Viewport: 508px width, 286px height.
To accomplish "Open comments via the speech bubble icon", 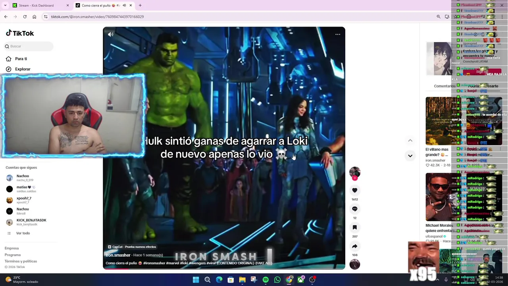I will tap(355, 209).
